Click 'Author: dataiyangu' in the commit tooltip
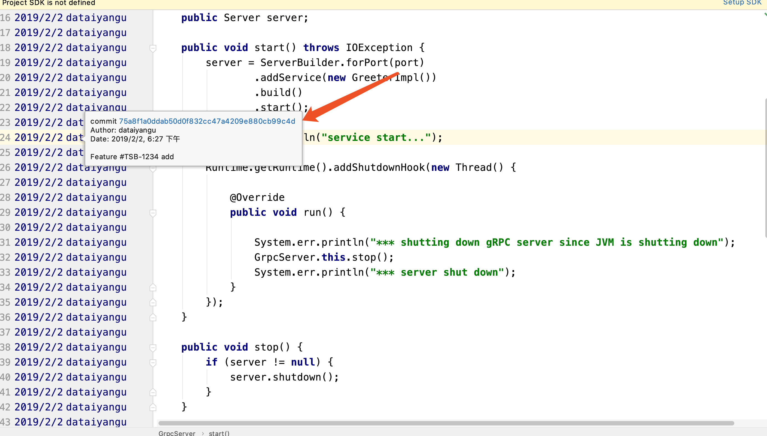Viewport: 767px width, 436px height. 123,130
